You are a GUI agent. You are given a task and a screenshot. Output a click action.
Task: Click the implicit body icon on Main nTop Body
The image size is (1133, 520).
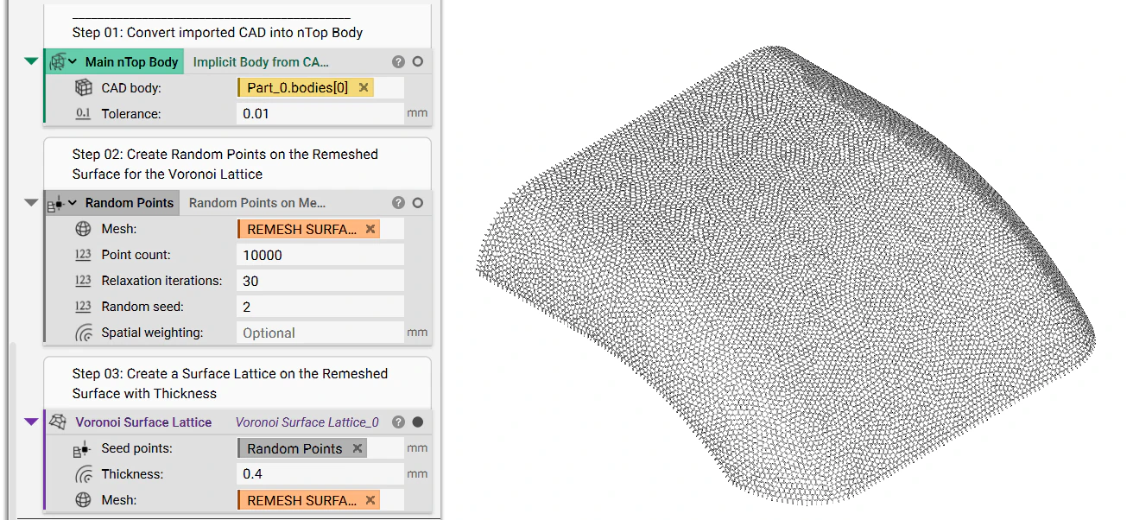(x=57, y=61)
